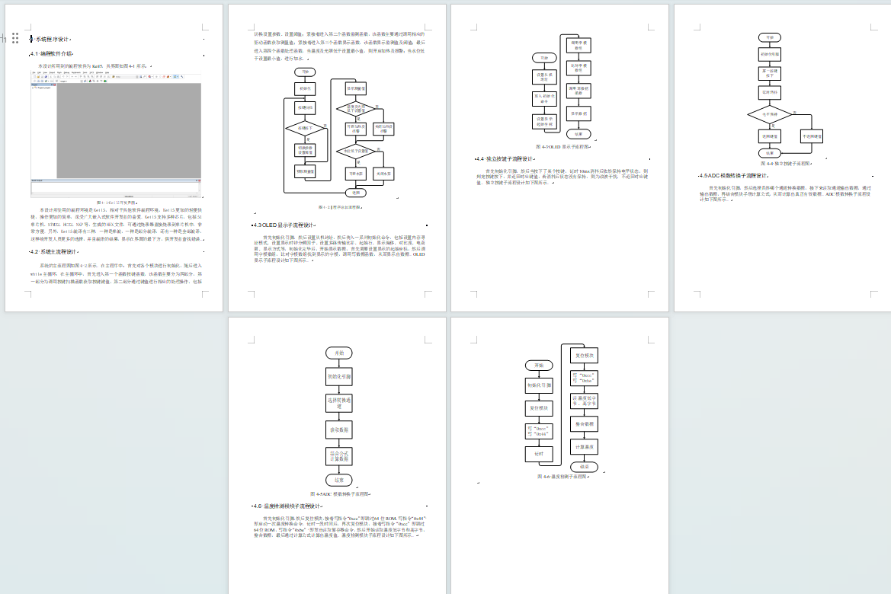Image resolution: width=891 pixels, height=594 pixels.
Task: Click heading '4.6 温度检测模块子流程设计'
Action: pyautogui.click(x=288, y=506)
